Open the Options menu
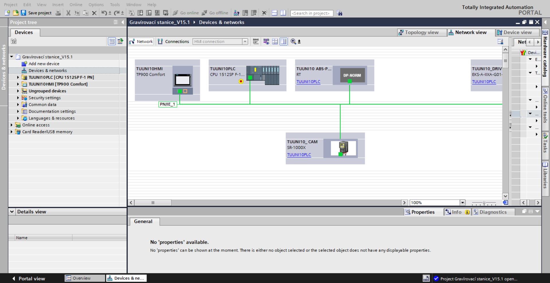Image resolution: width=550 pixels, height=283 pixels. click(96, 5)
